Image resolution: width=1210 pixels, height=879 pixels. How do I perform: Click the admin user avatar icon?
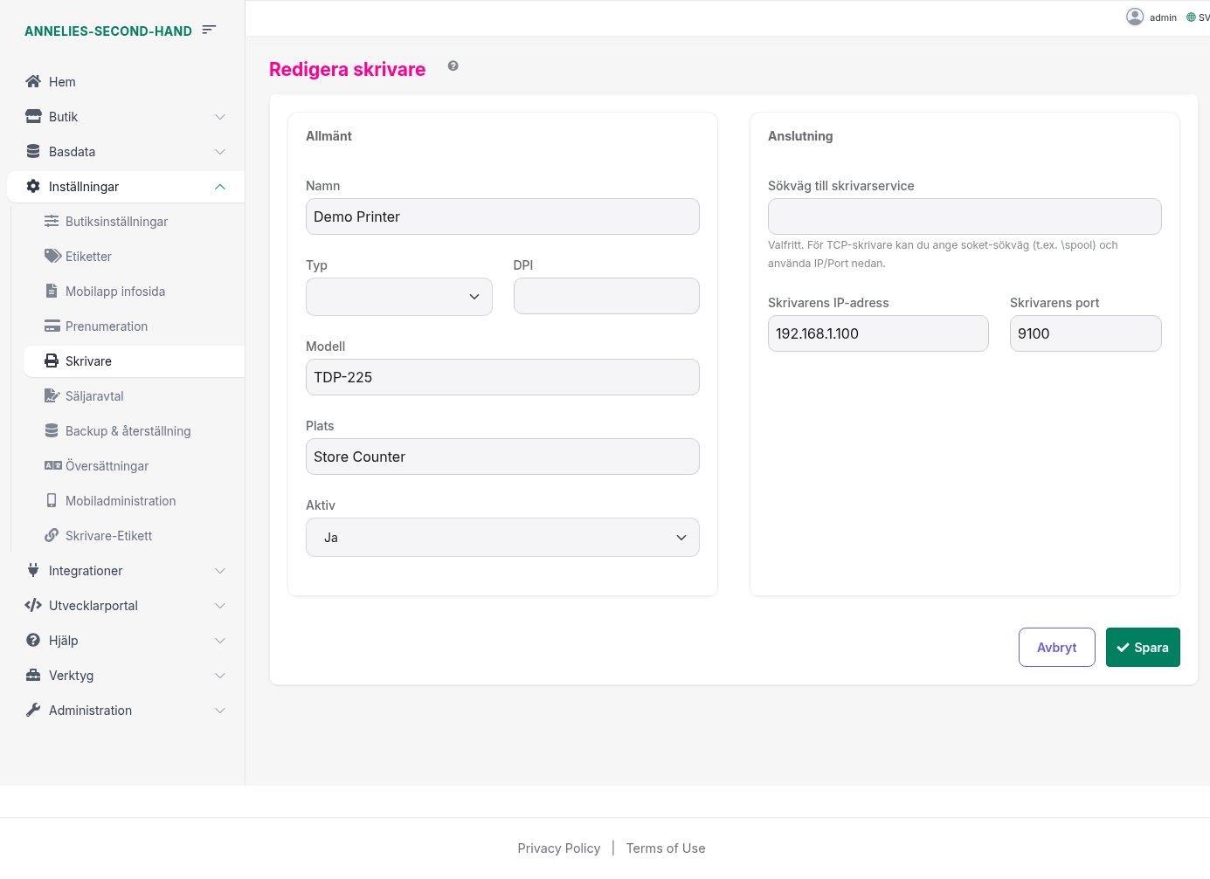coord(1134,17)
